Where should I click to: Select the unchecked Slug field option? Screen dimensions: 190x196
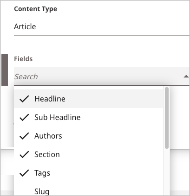tap(88, 191)
